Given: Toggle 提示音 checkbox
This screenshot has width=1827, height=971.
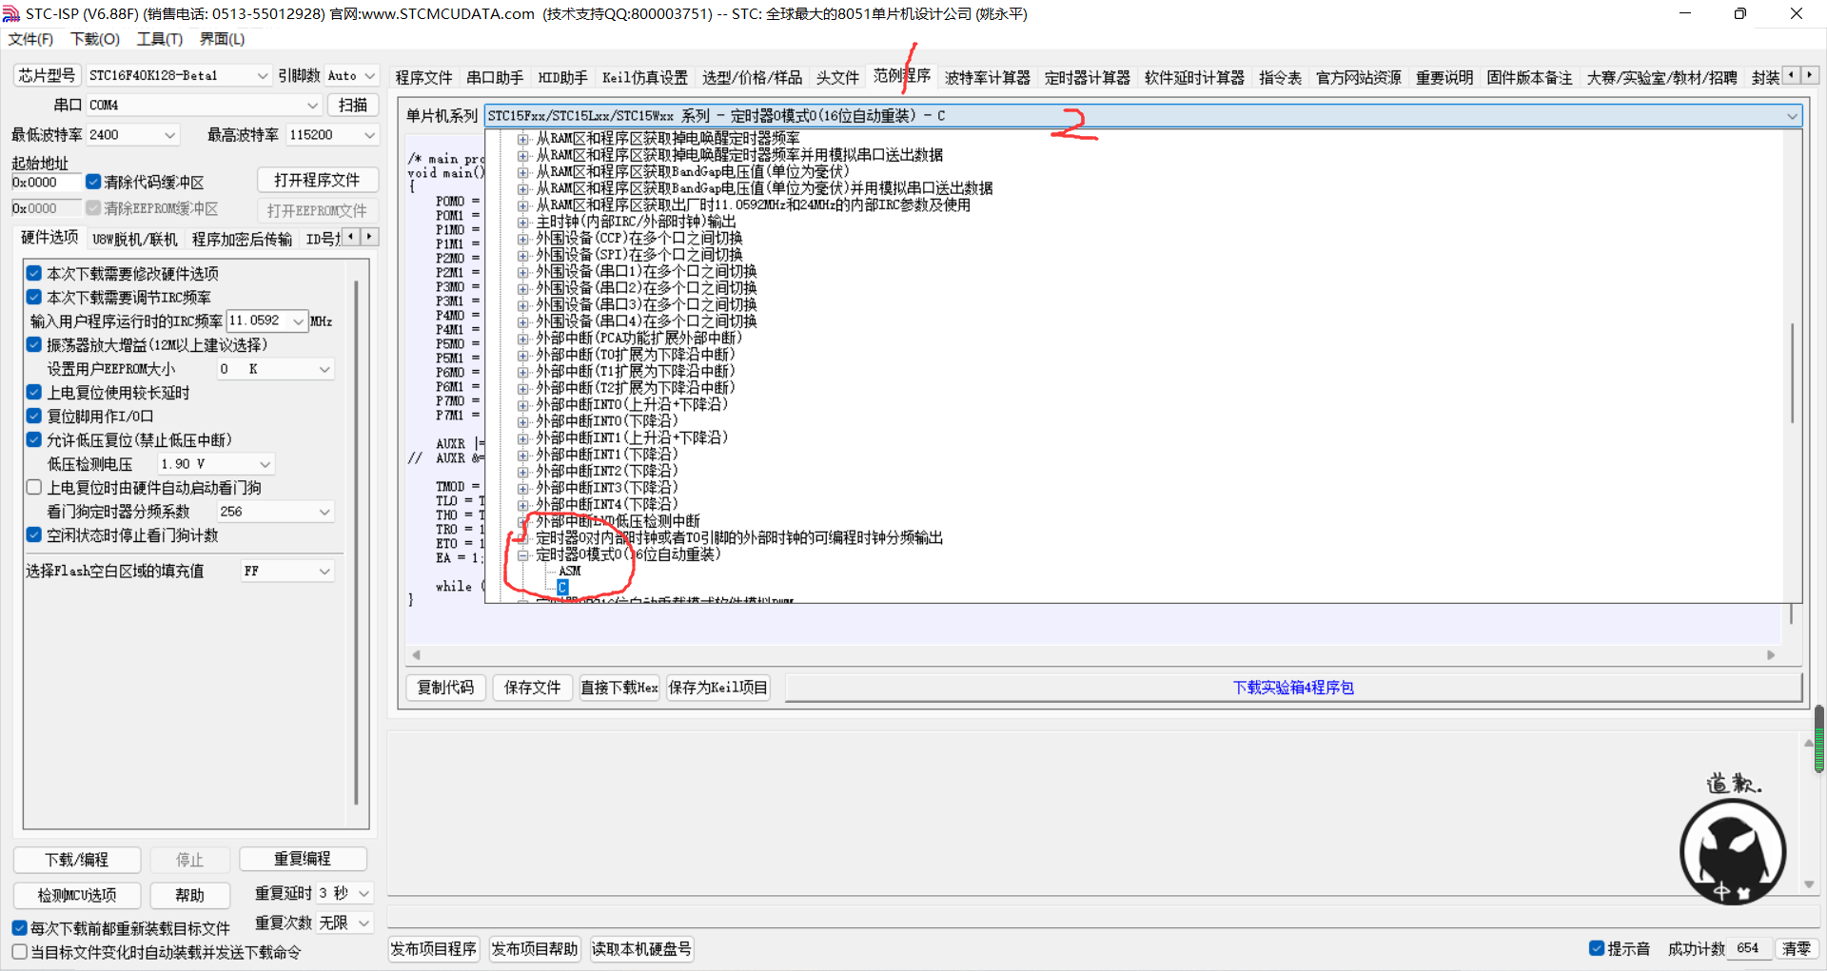Looking at the screenshot, I should pos(1597,948).
